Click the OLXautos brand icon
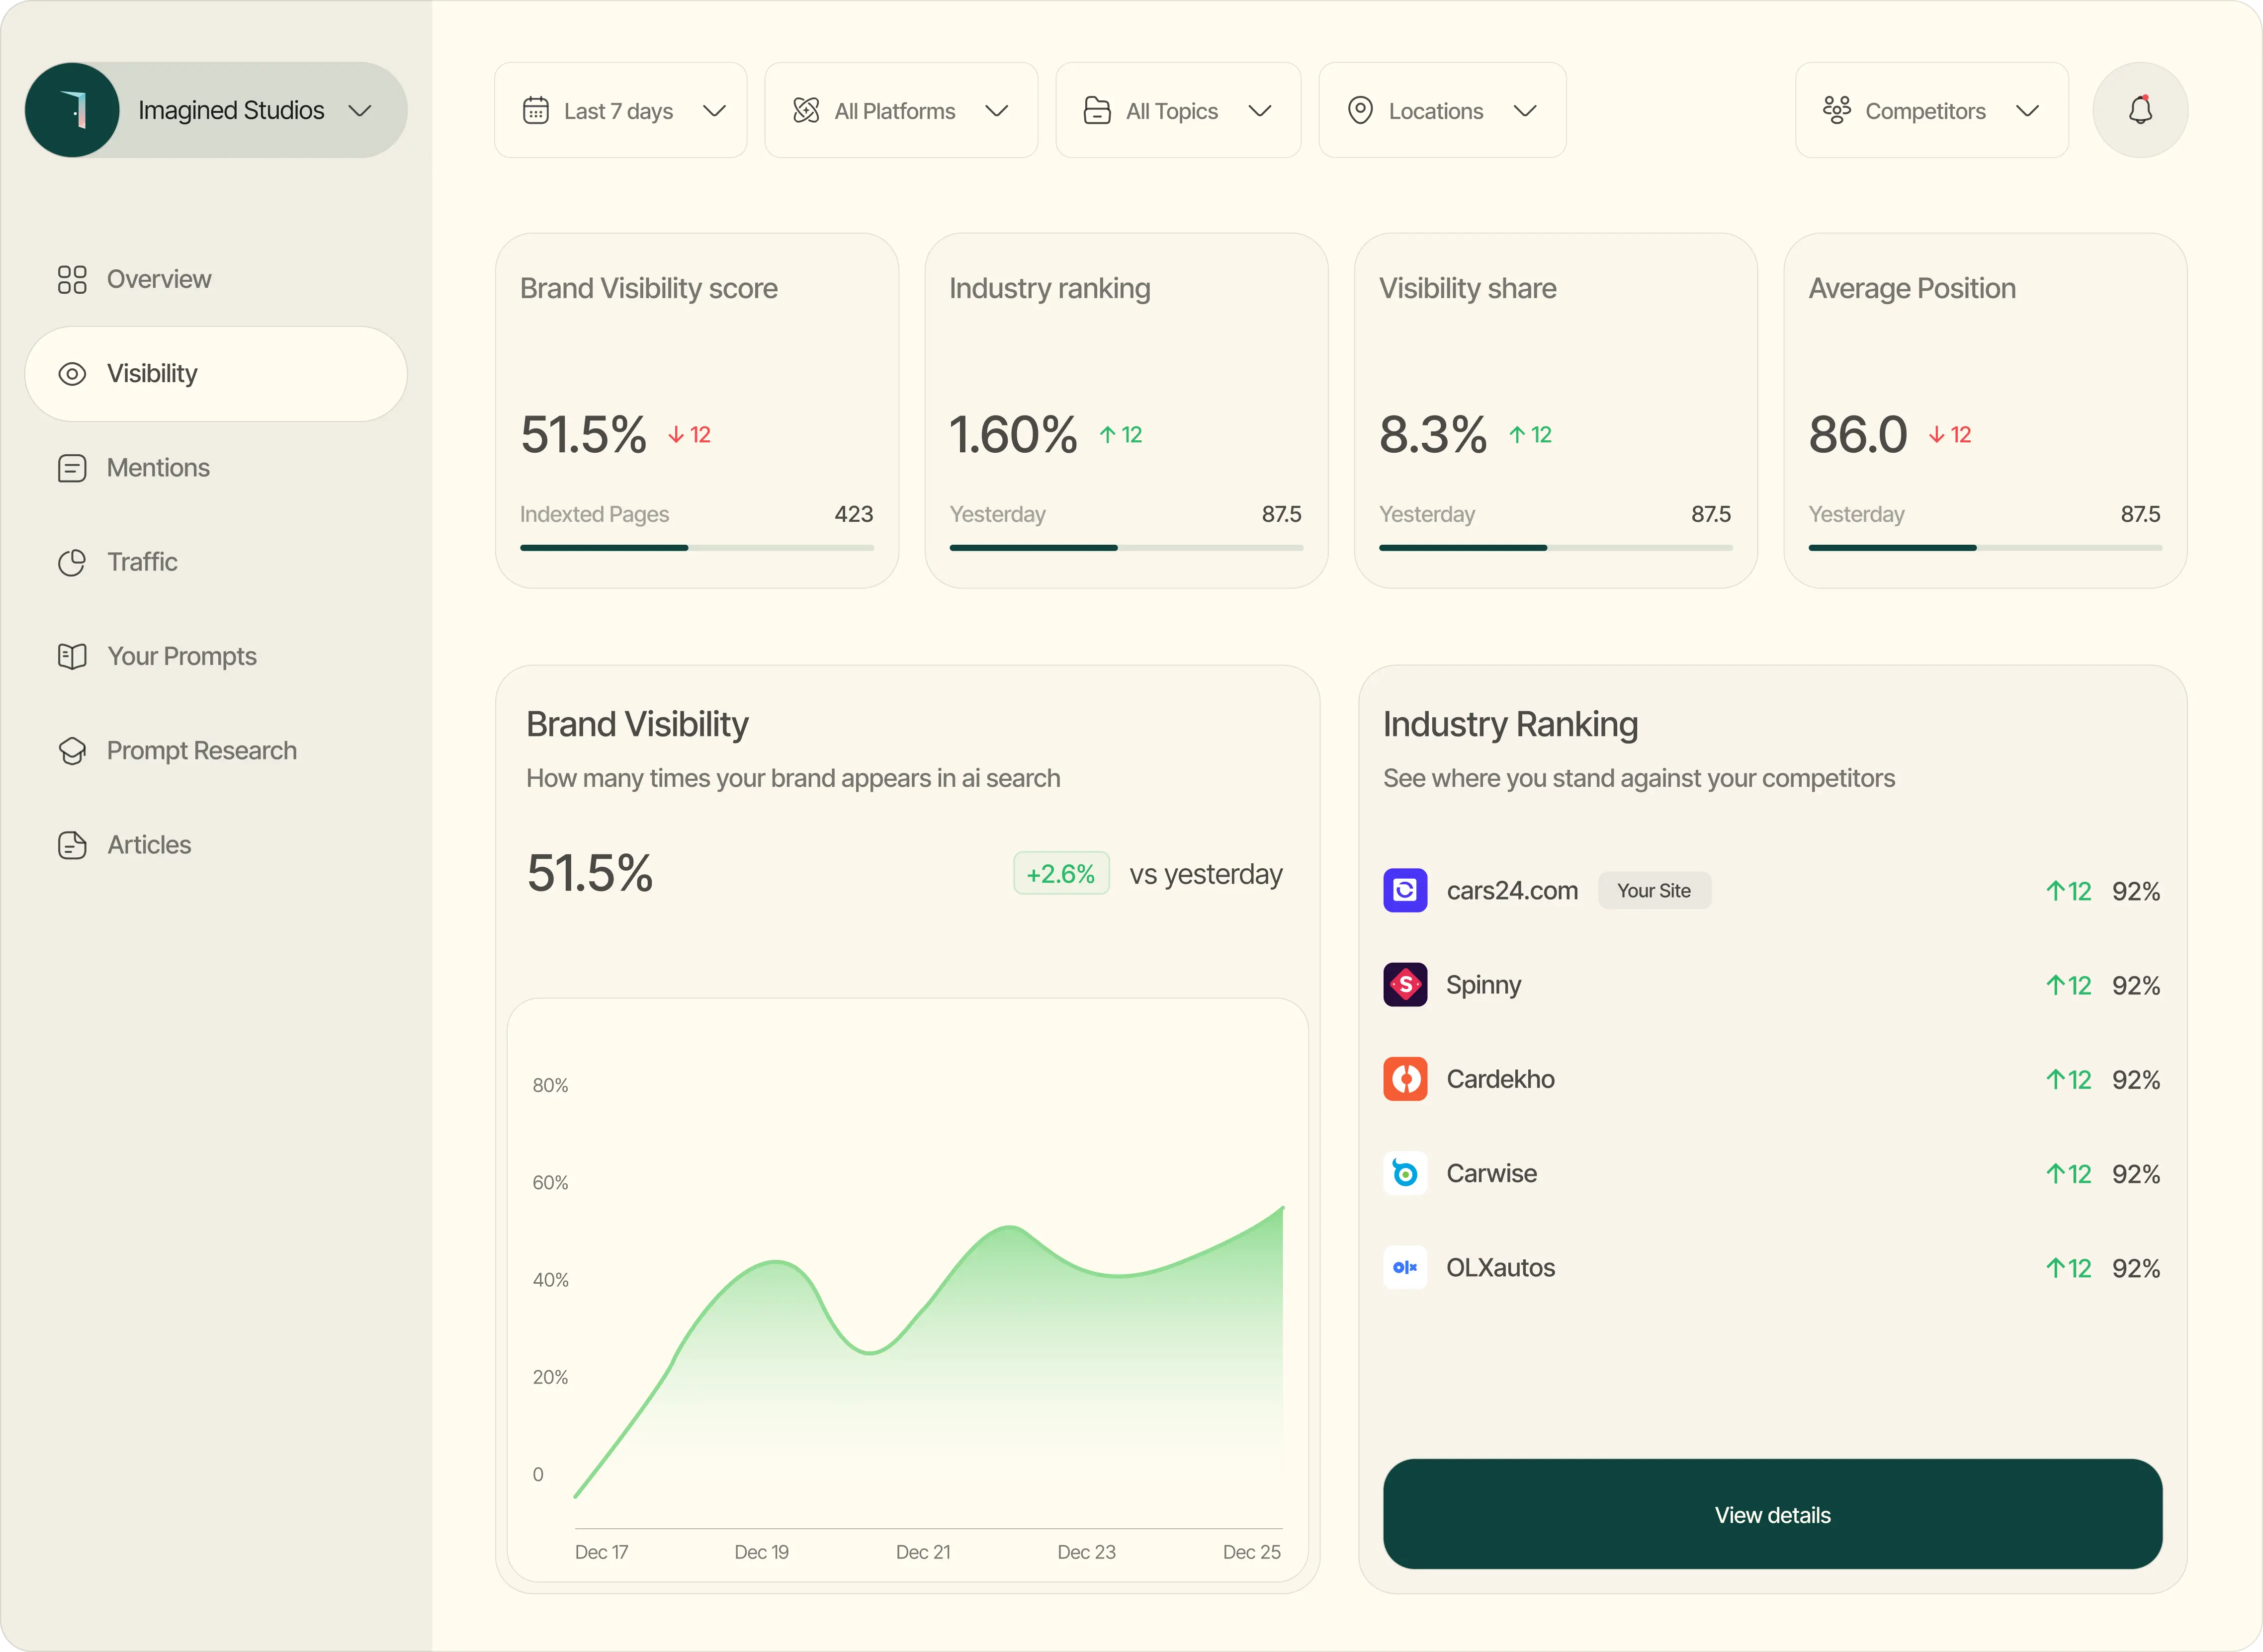2263x1652 pixels. pos(1404,1267)
